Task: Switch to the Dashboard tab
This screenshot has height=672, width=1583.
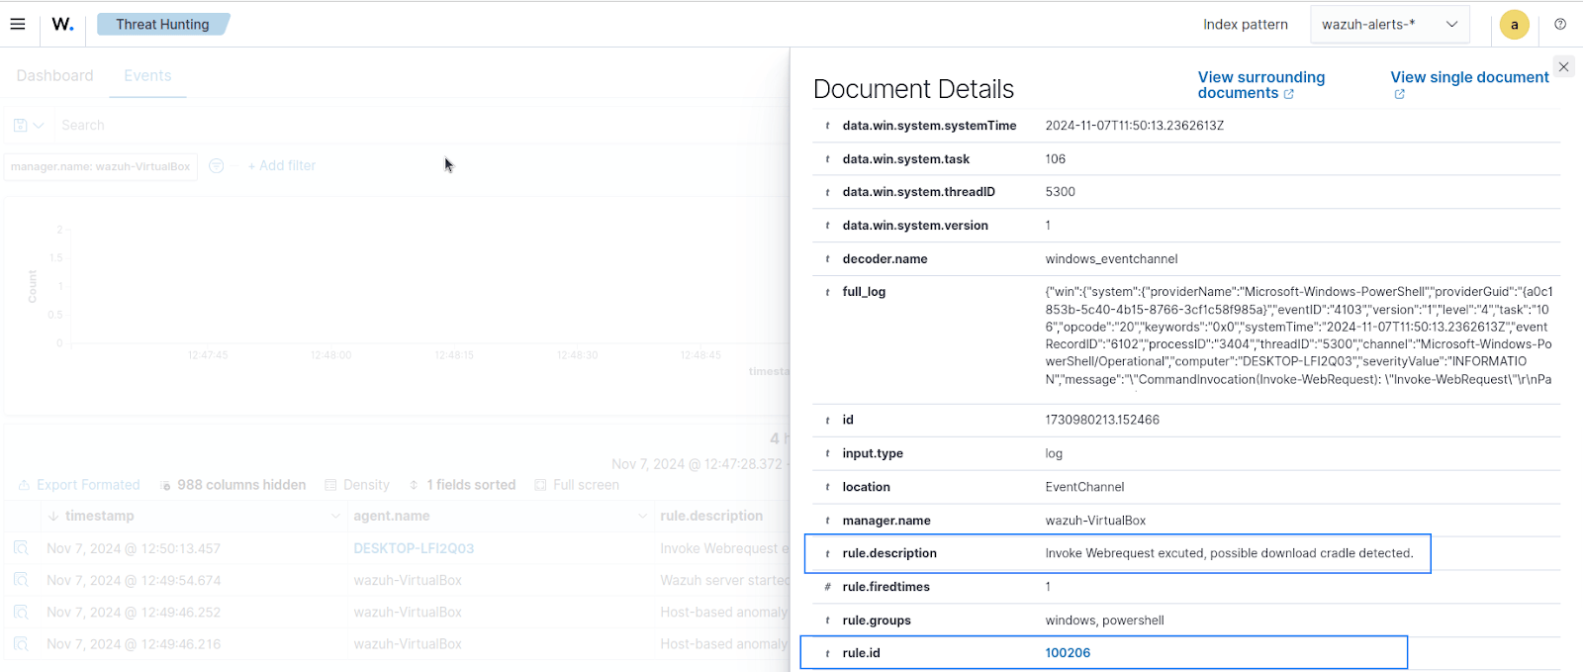Action: 54,76
